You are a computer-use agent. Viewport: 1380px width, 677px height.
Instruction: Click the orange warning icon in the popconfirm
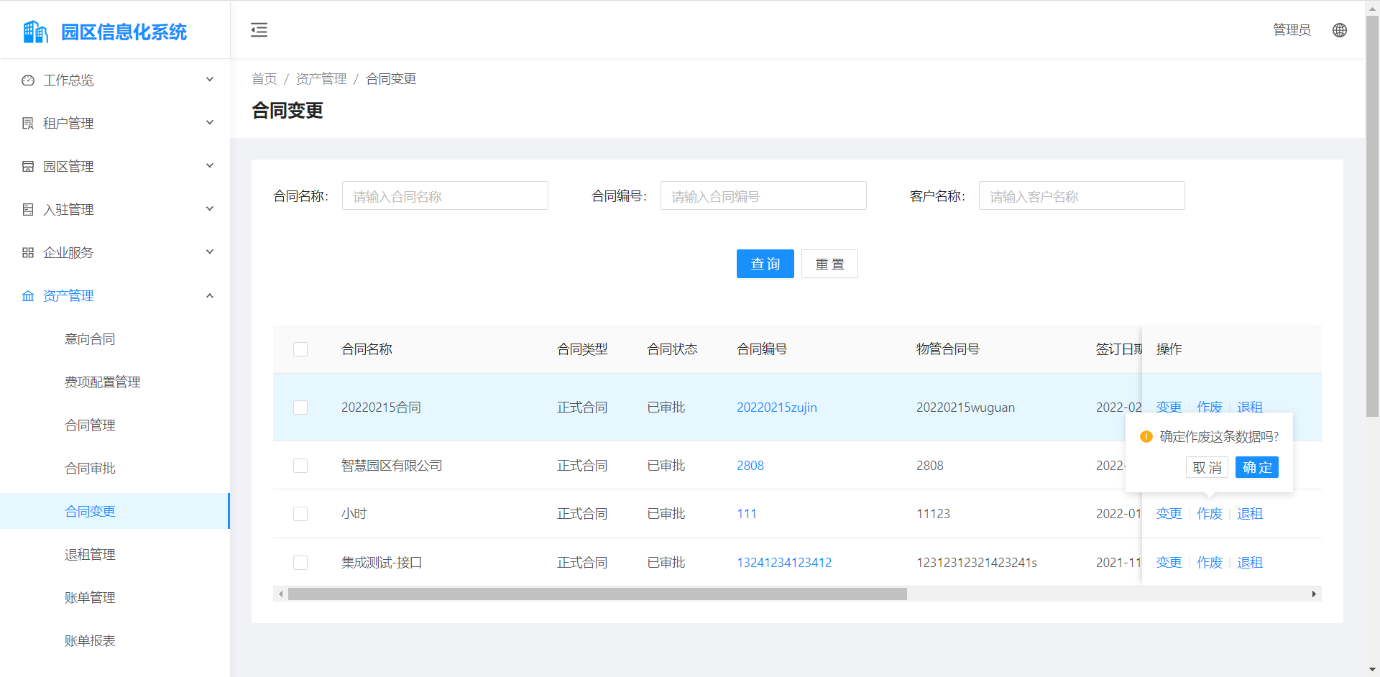click(x=1146, y=436)
